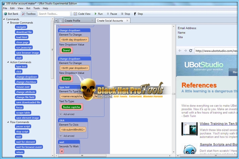Step through the script
This screenshot has width=239, height=159.
point(139,14)
